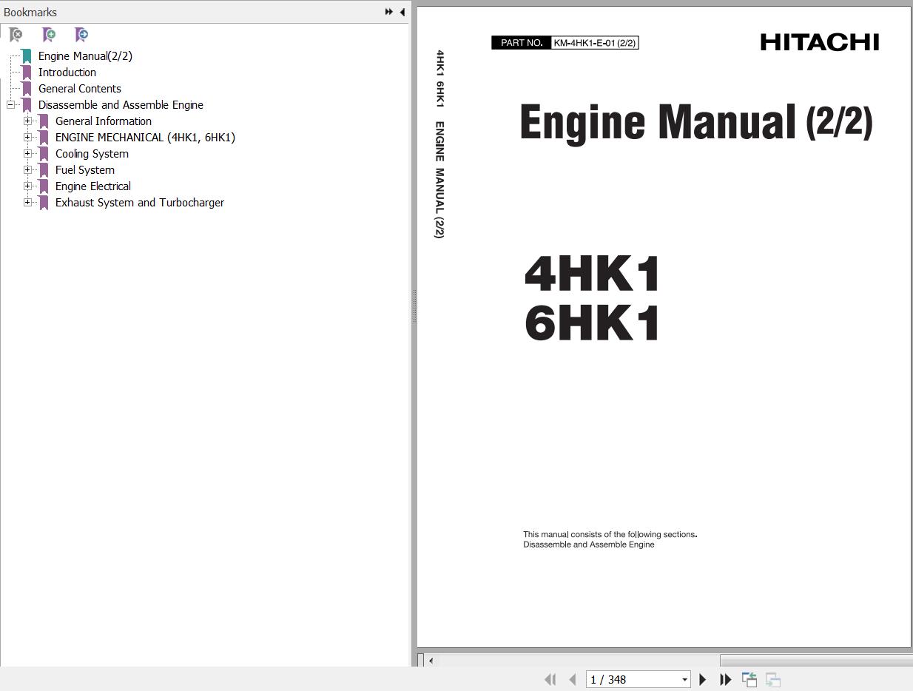Go to the previous page
The image size is (913, 691).
point(573,679)
